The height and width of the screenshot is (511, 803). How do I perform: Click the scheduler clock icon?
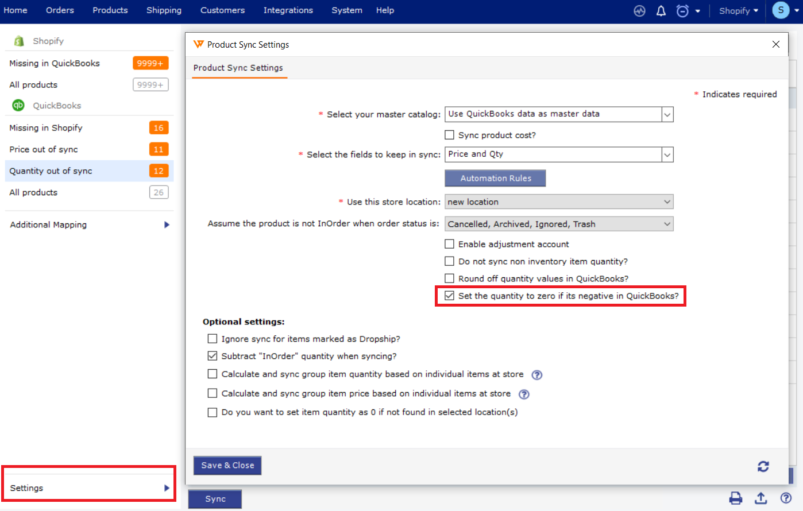tap(682, 11)
